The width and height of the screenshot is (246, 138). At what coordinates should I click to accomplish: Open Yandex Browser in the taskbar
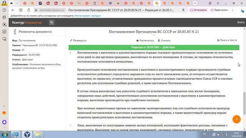[27, 135]
